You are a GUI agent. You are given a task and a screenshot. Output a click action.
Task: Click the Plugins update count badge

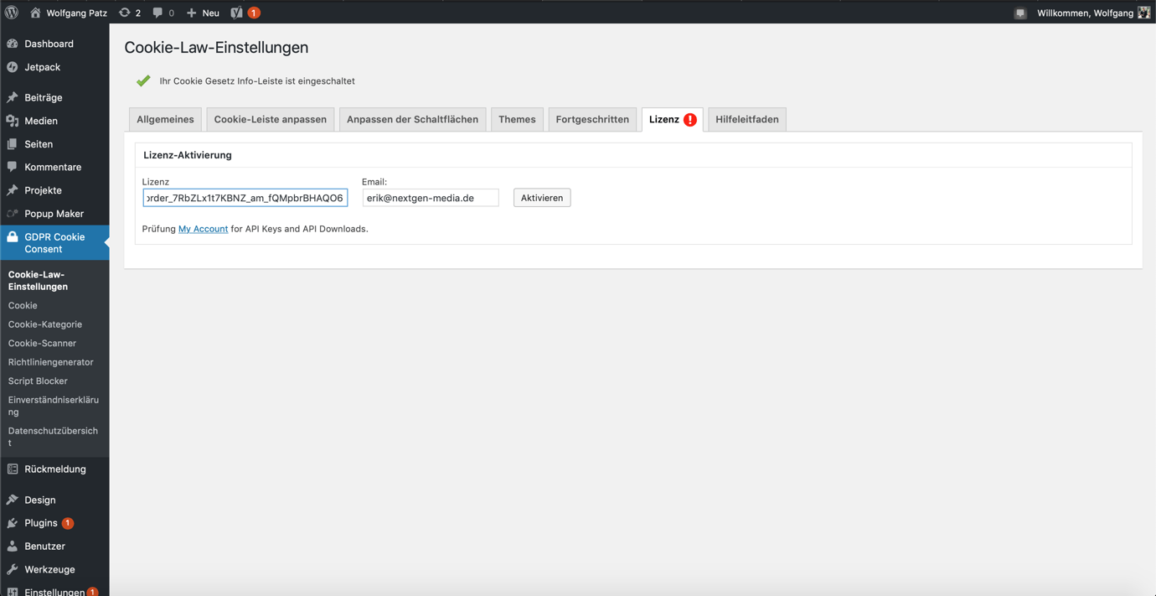[68, 523]
